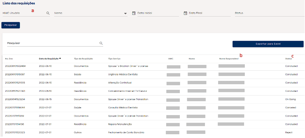Image resolution: width=305 pixels, height=138 pixels.
Task: Select the row with document 202206101502464
Action: 153,66
